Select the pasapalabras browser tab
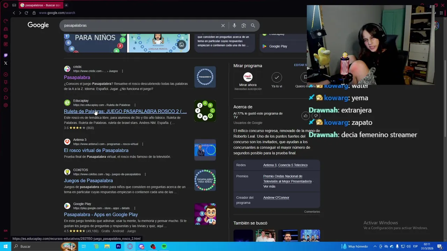 (x=40, y=5)
